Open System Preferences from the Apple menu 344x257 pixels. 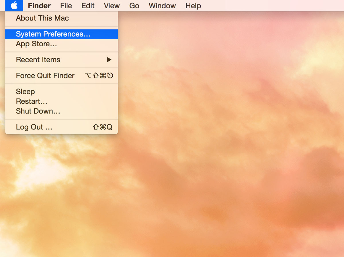[x=53, y=34]
